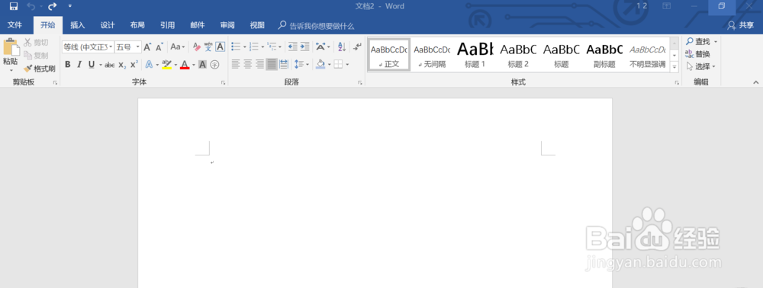Toggle Italic formatting

[x=79, y=65]
